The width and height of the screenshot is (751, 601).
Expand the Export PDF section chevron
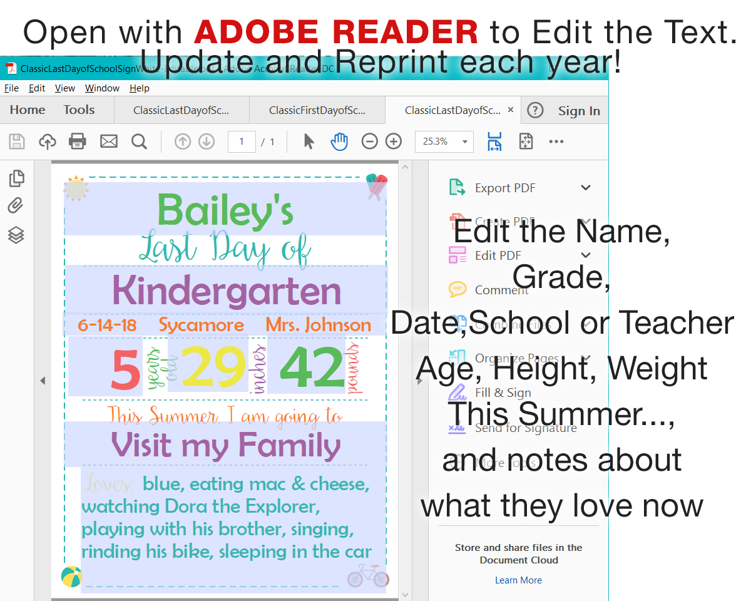586,187
